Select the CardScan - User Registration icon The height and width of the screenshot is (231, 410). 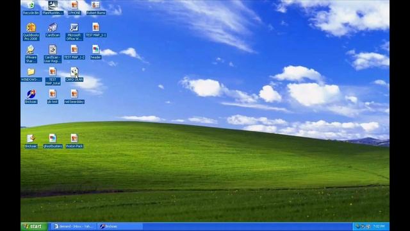tap(53, 54)
